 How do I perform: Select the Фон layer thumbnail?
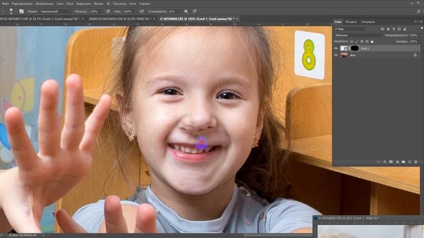344,55
